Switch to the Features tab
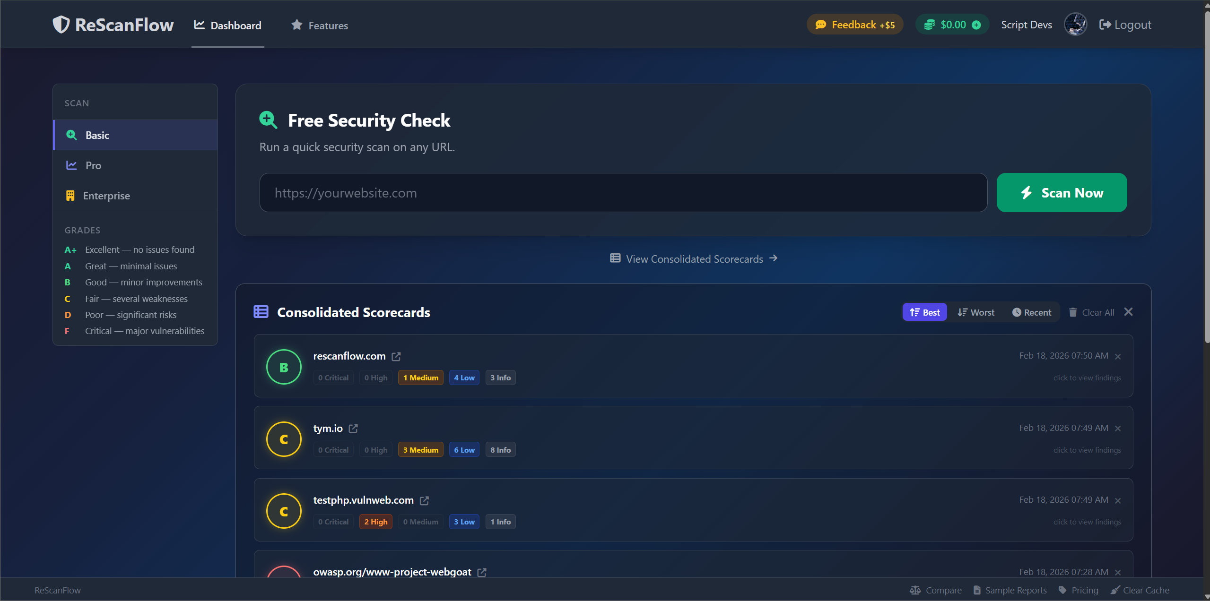Viewport: 1210px width, 601px height. pyautogui.click(x=320, y=26)
